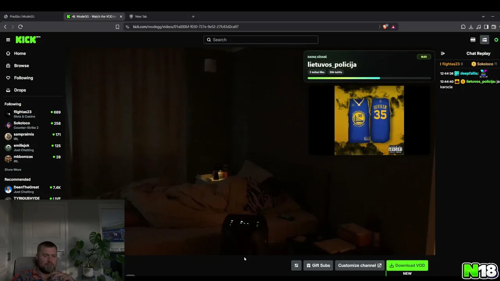Open the browser downloads icon
This screenshot has height=281, width=500.
[x=471, y=27]
